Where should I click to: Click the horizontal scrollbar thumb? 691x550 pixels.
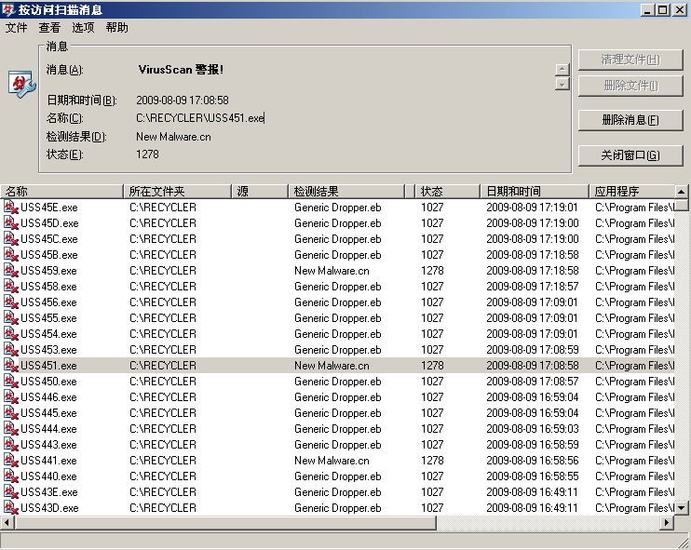(225, 523)
